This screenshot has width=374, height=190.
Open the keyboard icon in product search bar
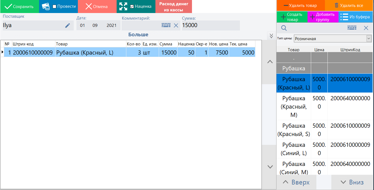(x=352, y=28)
